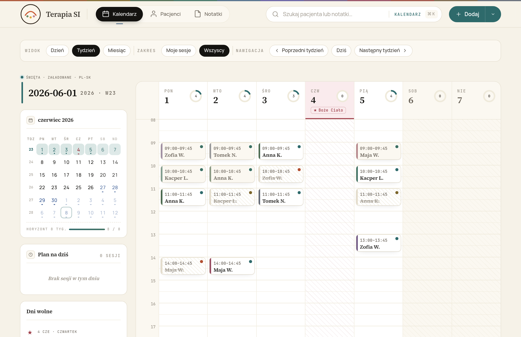Expand the Dodaj dropdown arrow
This screenshot has width=521, height=337.
(x=493, y=14)
